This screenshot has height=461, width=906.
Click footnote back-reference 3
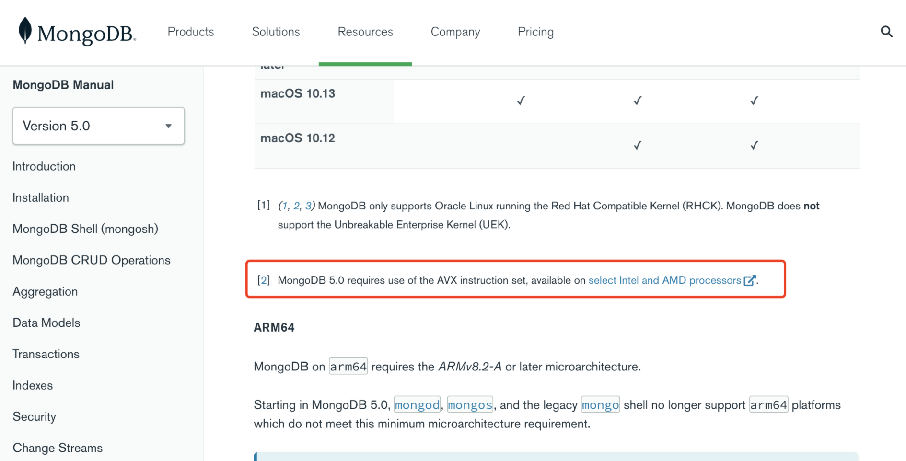coord(308,206)
